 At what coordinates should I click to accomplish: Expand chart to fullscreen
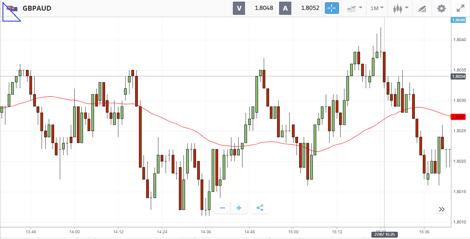[461, 8]
